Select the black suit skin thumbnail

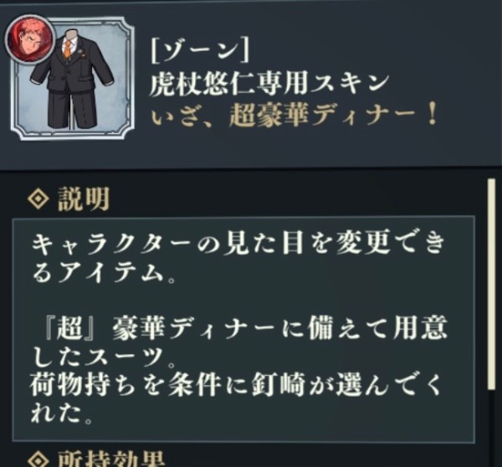coord(72,79)
